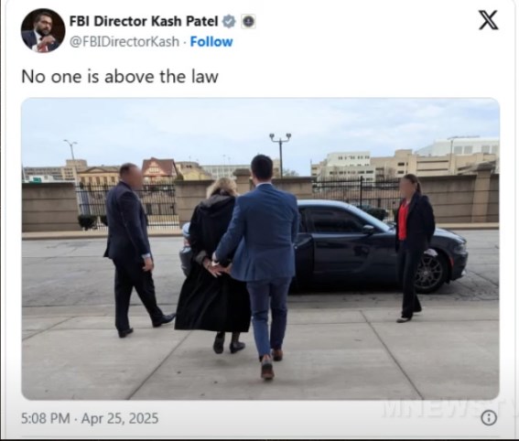Open the embedded arrest photo

click(x=261, y=249)
